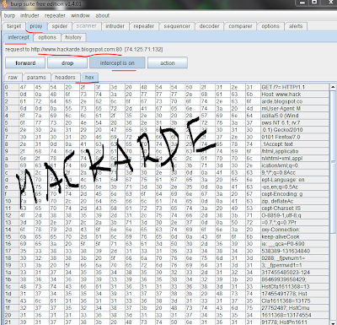Select ASCII cell 'GET /?= HTTP/1.1'

tap(294, 87)
